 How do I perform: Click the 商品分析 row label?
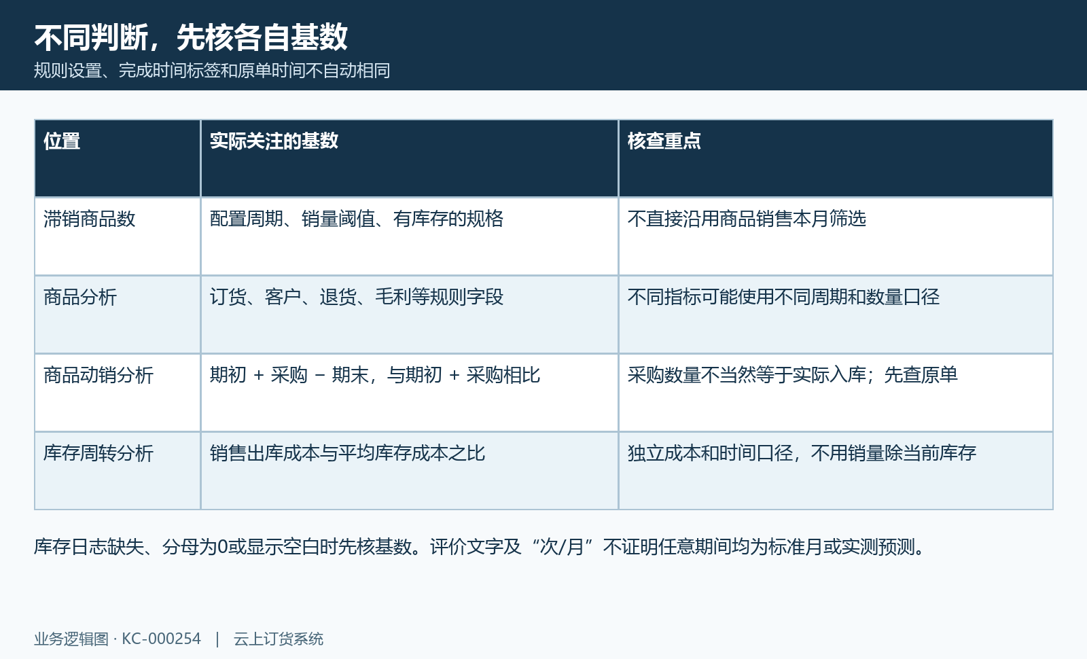point(118,315)
